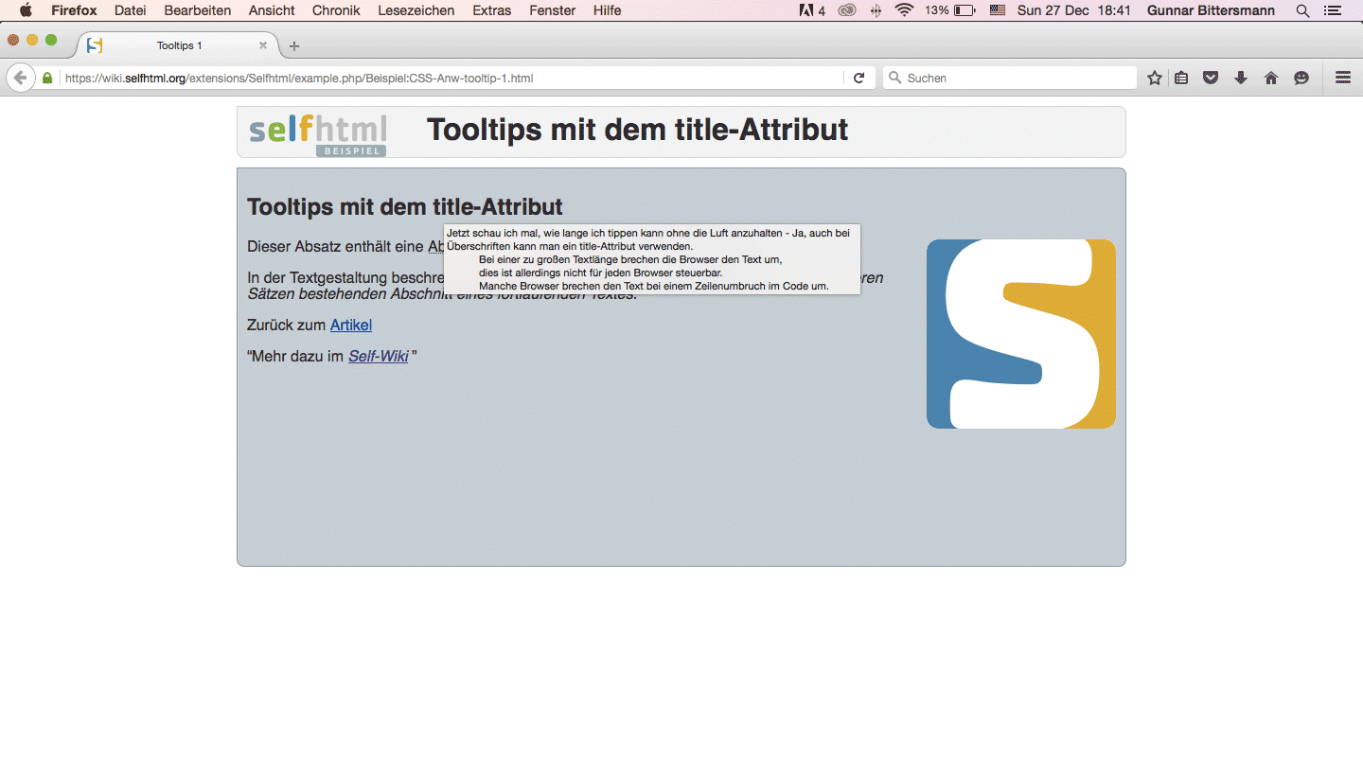Viewport: 1363px width, 757px height.
Task: Click the green padlock site identity icon
Action: (x=47, y=78)
